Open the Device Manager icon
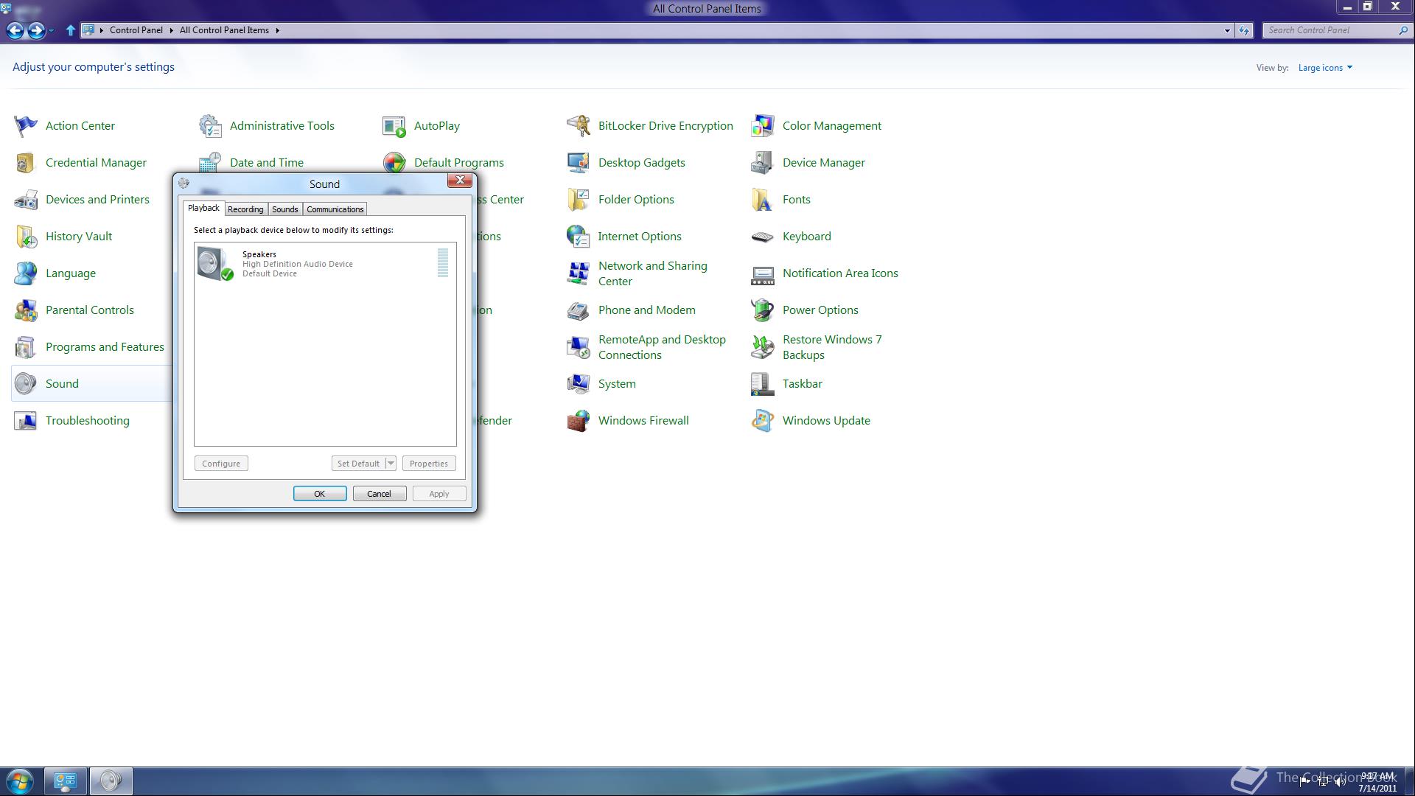 pyautogui.click(x=763, y=163)
